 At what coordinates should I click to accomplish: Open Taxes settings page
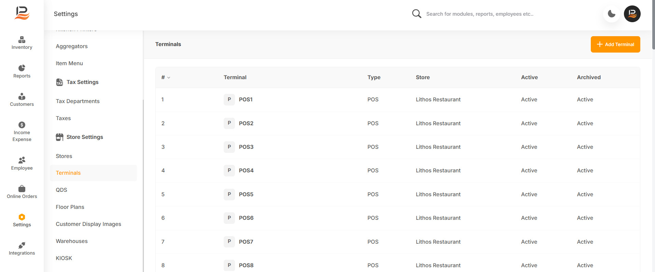[x=63, y=118]
